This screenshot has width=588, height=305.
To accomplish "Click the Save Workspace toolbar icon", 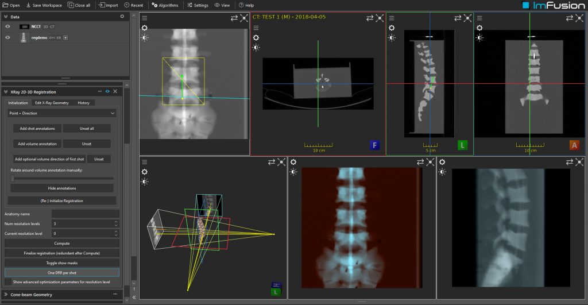I will 44,5.
